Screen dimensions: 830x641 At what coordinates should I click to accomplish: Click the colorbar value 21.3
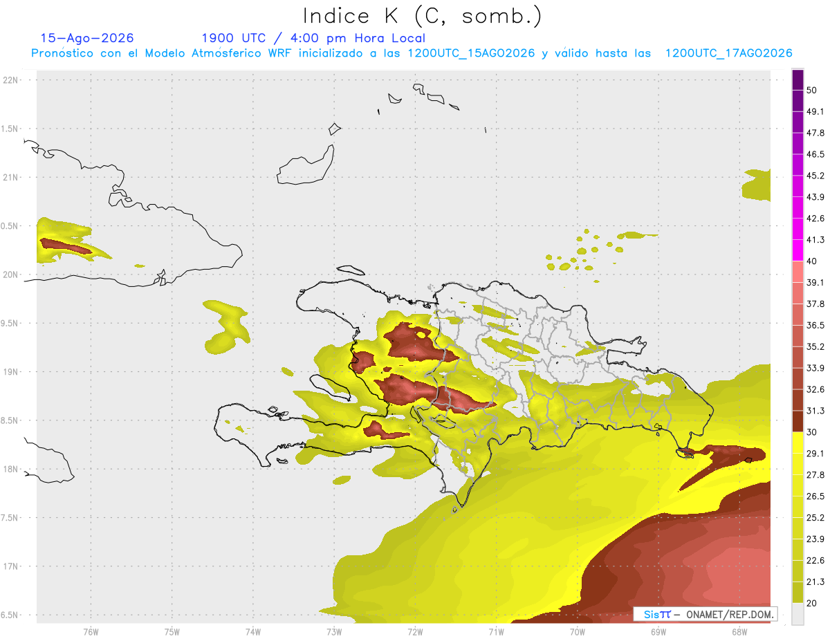[x=815, y=583]
